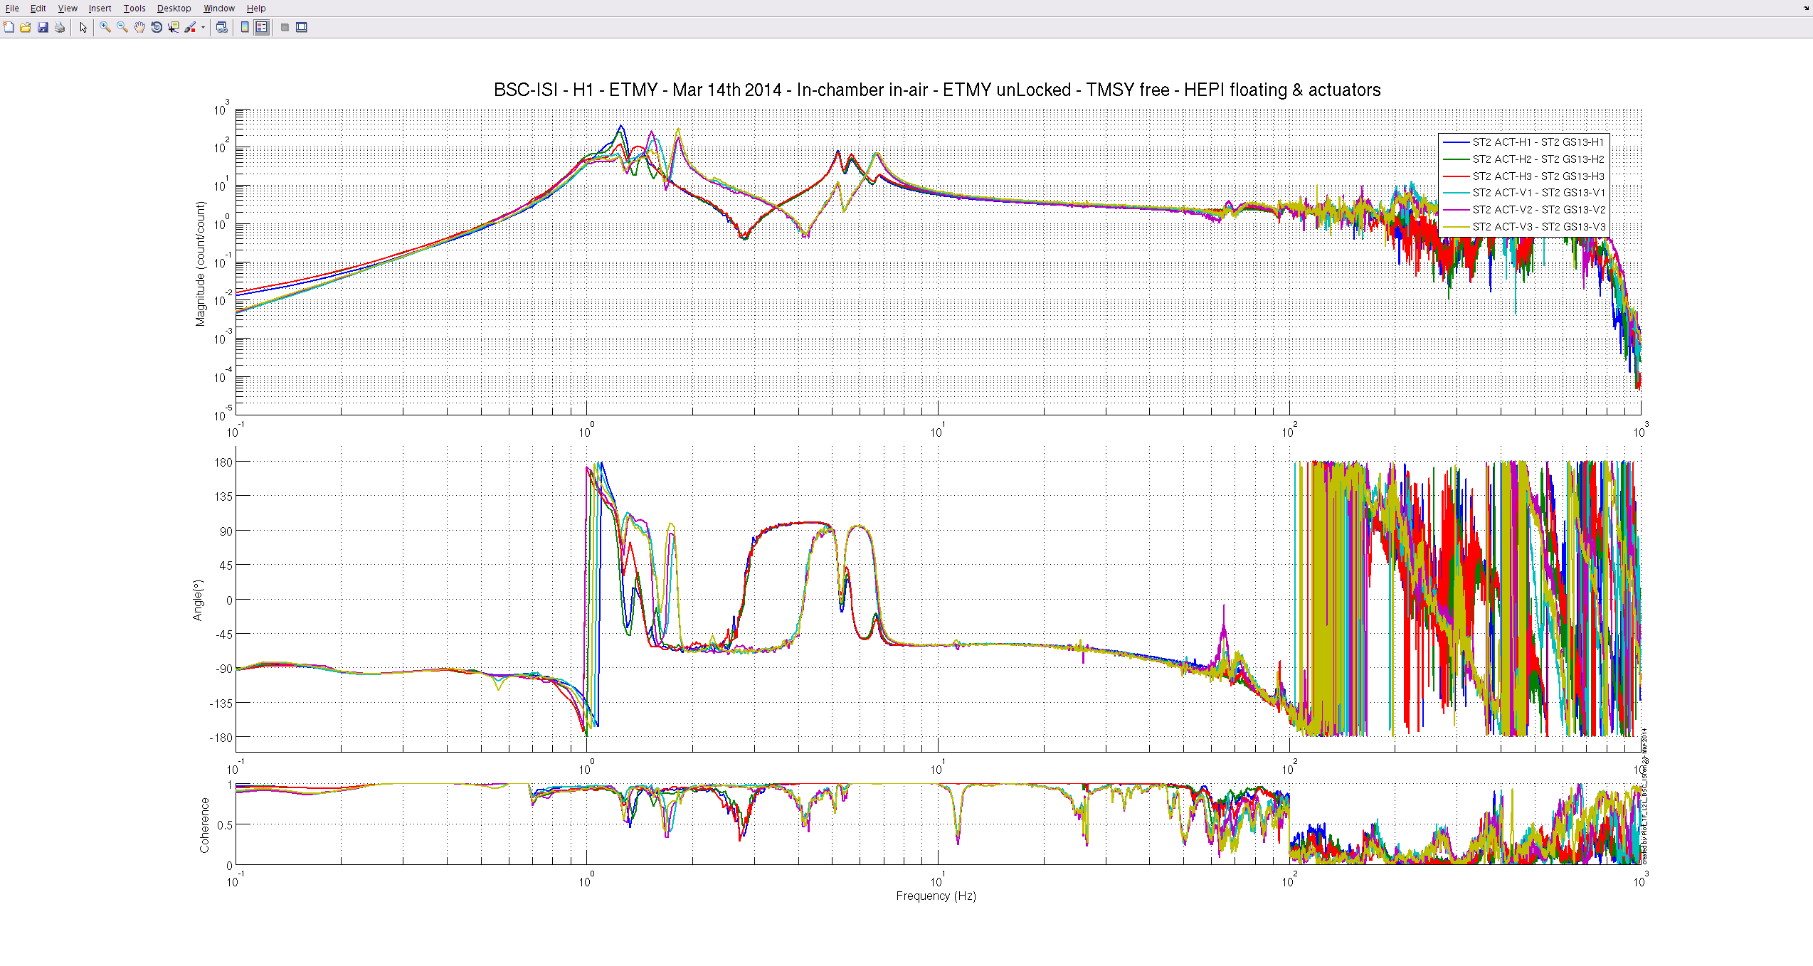Click the -180 tick on the phase axis
This screenshot has width=1813, height=966.
[221, 738]
